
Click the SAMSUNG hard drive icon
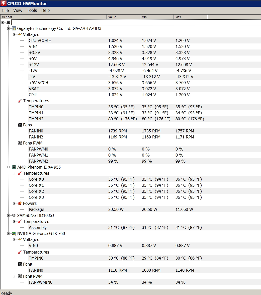point(14,215)
